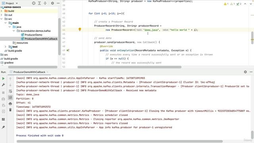Click the "Partition: 0" console line
This screenshot has width=254, height=143.
point(25,99)
